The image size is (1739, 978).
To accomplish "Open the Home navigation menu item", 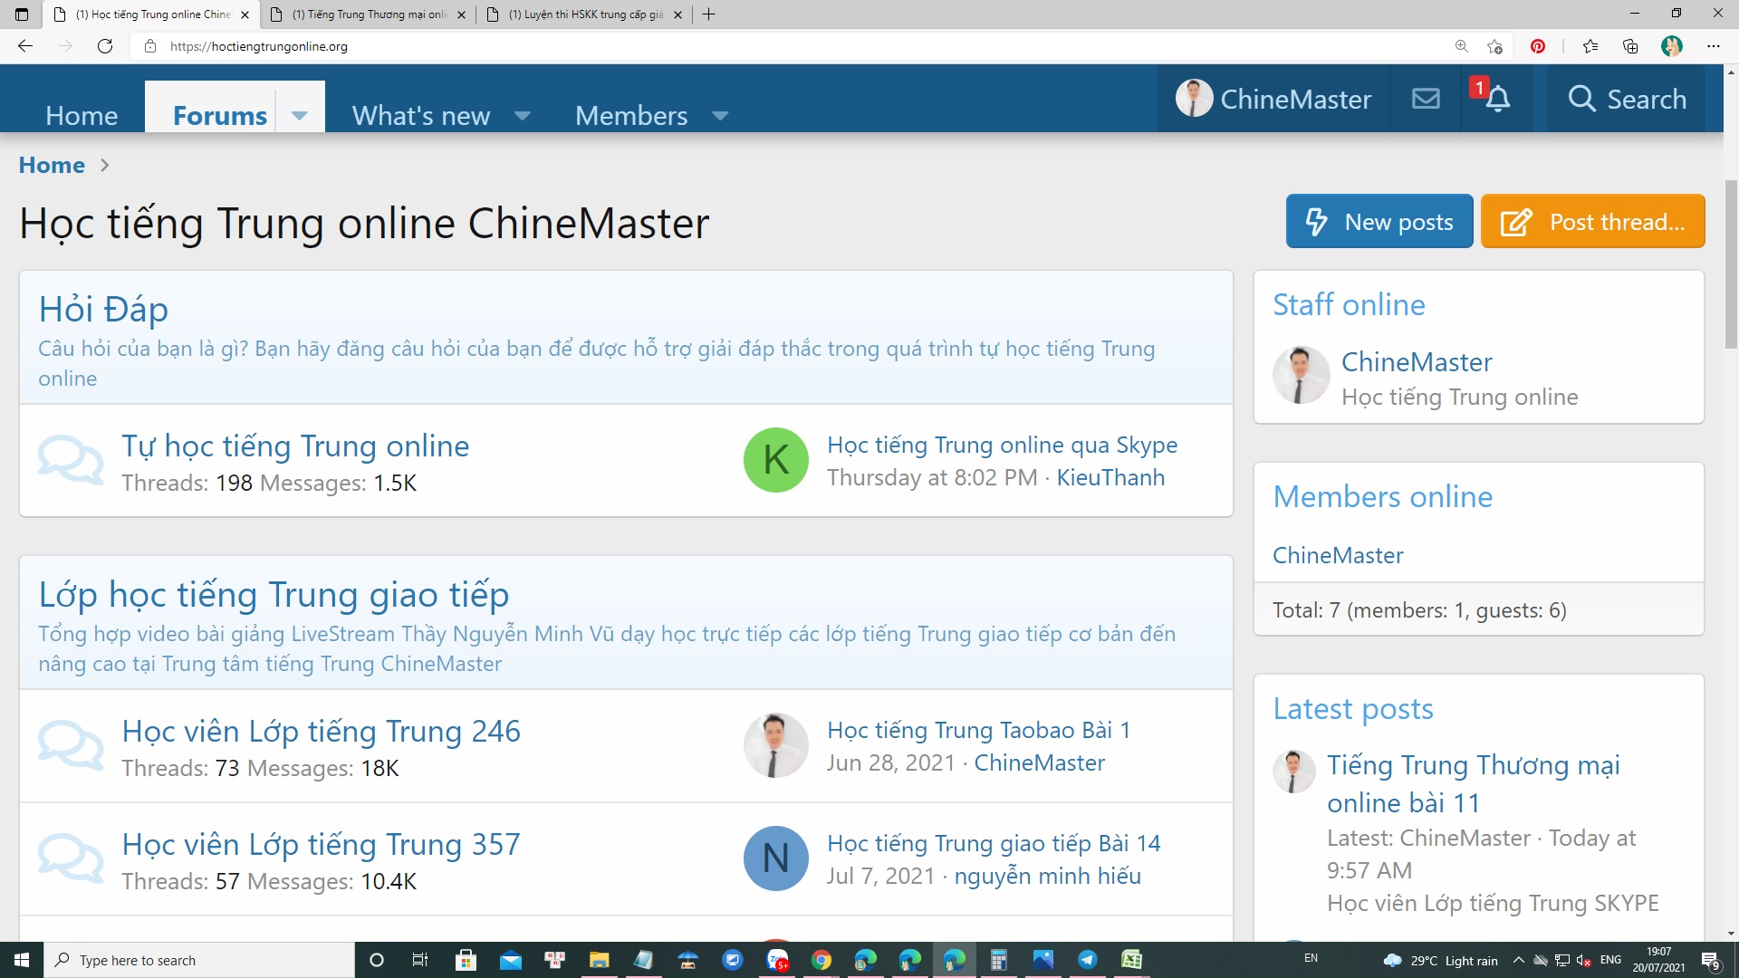I will [82, 116].
